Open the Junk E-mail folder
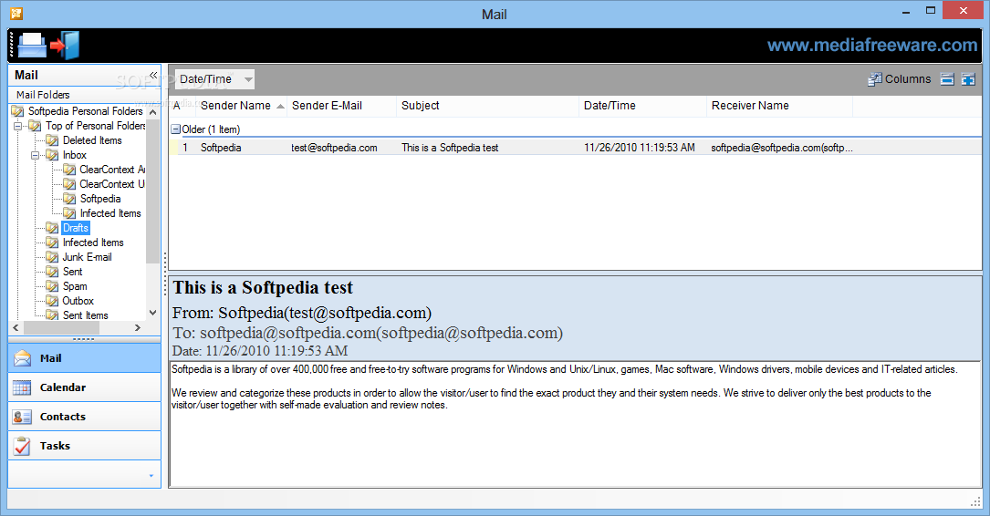 coord(87,257)
